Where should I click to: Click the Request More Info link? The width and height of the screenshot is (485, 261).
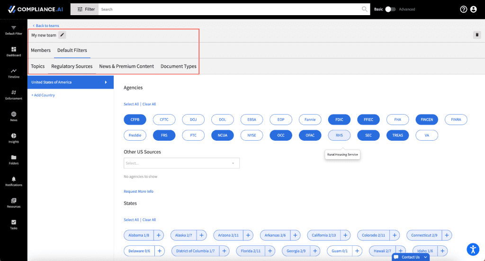(x=139, y=191)
